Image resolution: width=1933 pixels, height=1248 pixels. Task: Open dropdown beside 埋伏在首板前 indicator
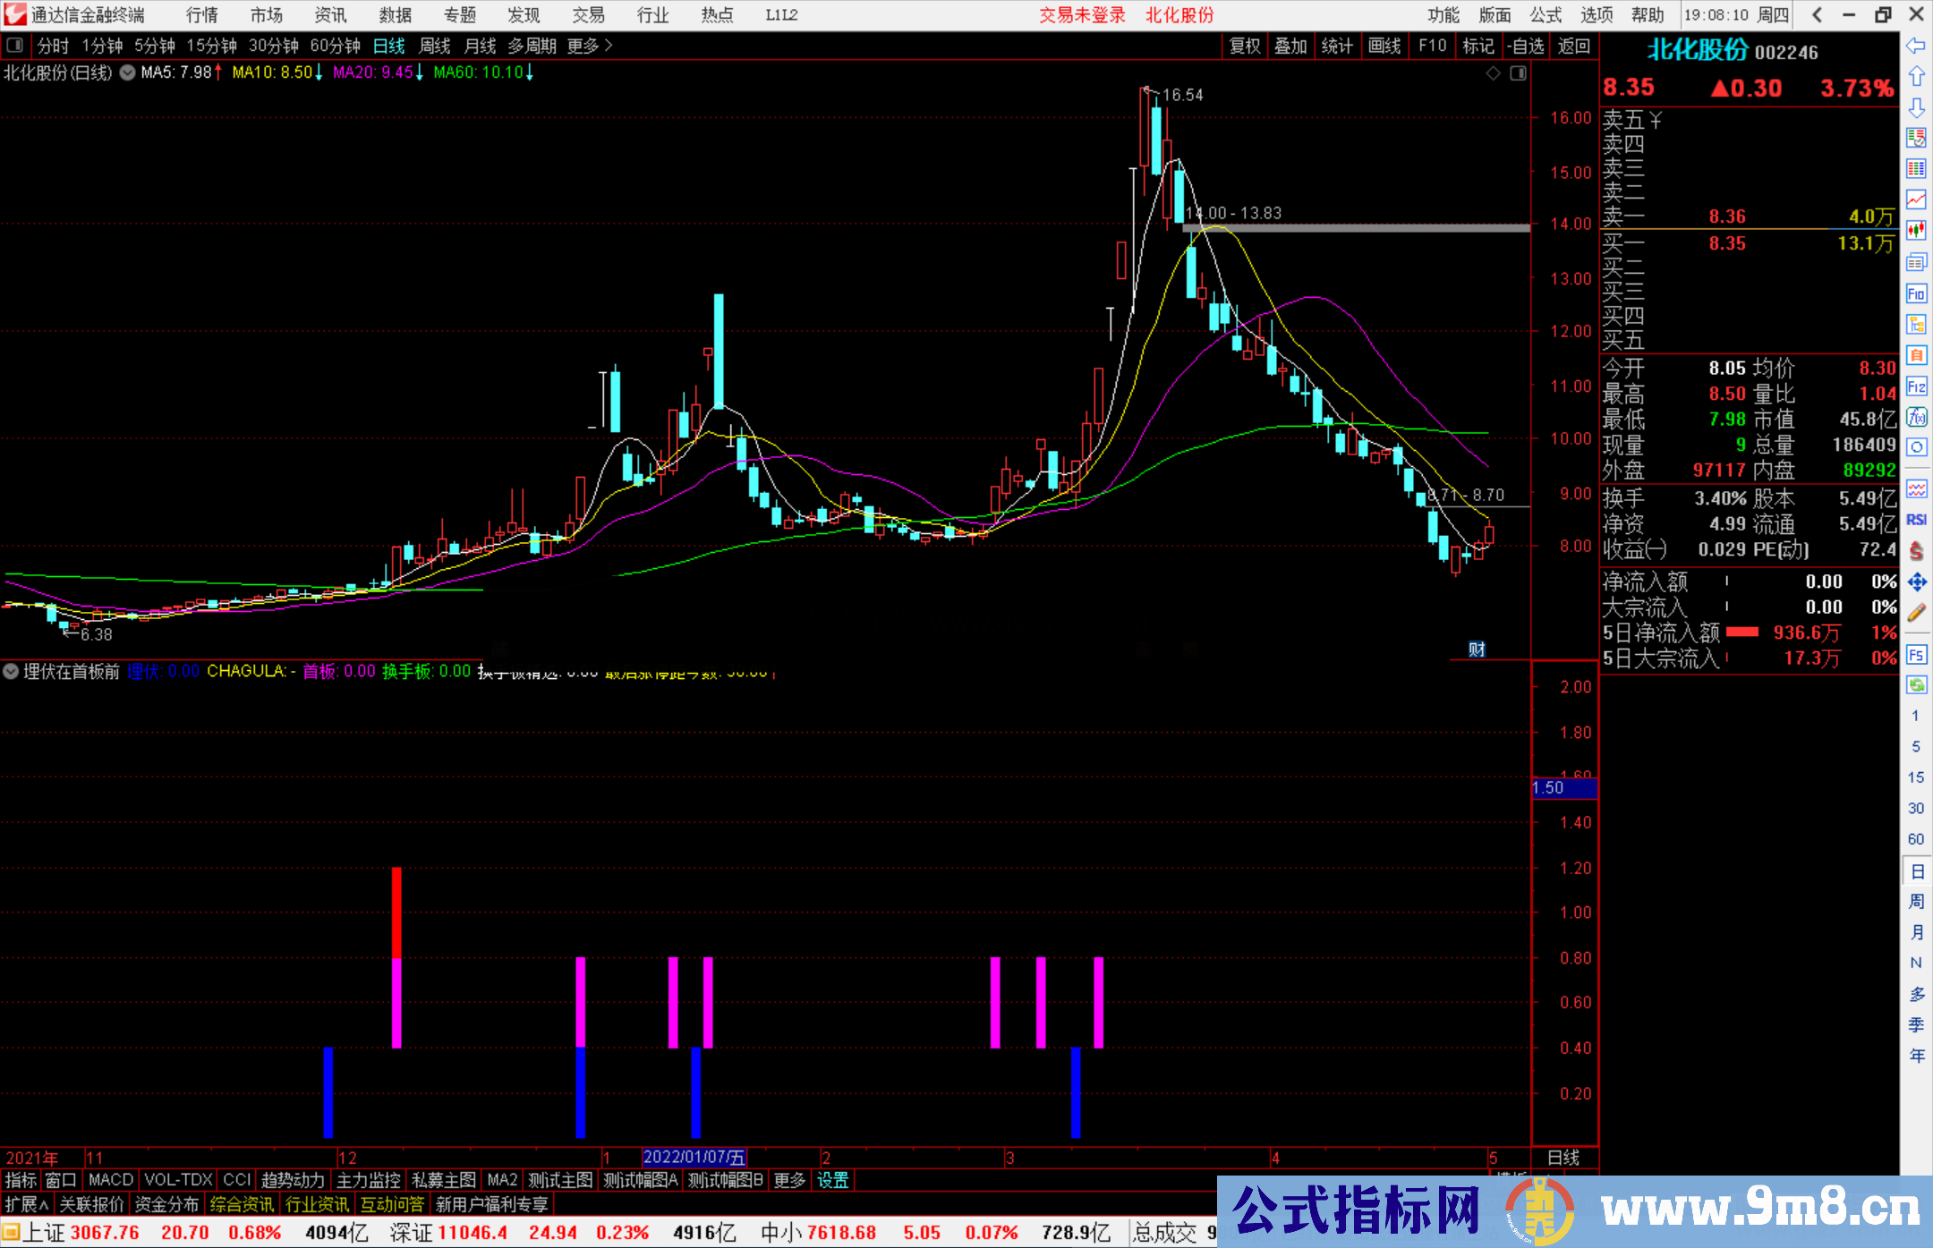pos(11,671)
